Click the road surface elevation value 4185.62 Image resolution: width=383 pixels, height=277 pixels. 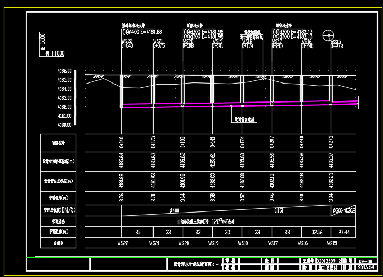pos(183,160)
